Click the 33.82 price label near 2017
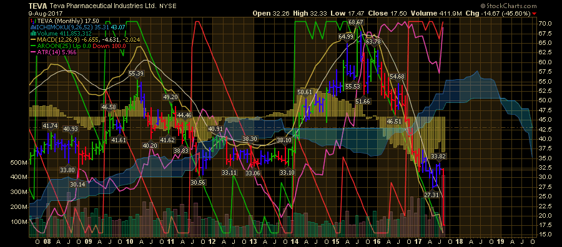Image resolution: width=562 pixels, height=247 pixels. (438, 156)
